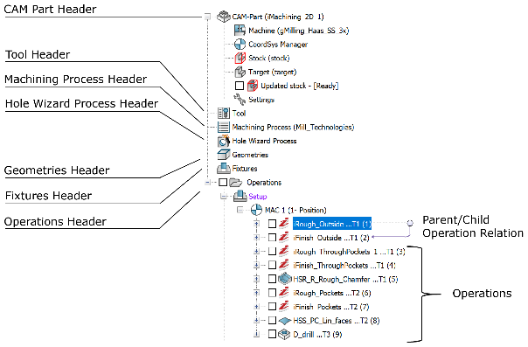Click the red Stock icon
528x347 pixels.
[x=240, y=58]
